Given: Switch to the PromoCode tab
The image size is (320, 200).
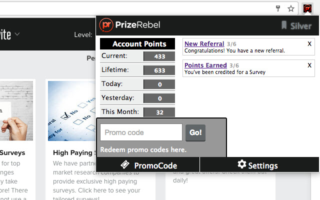Looking at the screenshot, I should pos(148,165).
